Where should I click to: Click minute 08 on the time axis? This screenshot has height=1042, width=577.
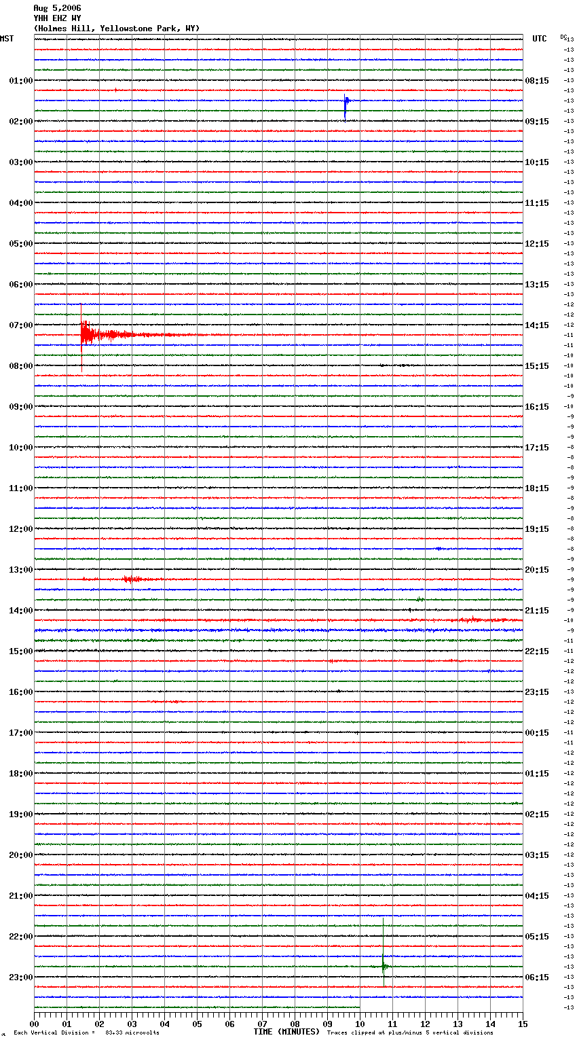point(295,1024)
